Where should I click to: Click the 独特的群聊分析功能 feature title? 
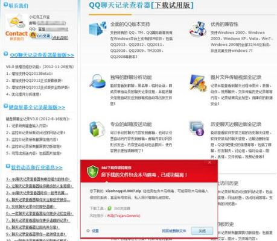click(x=131, y=77)
